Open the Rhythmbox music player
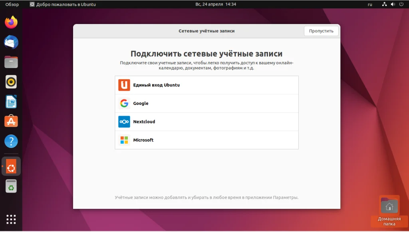Viewport: 409px width, 232px height. click(x=11, y=82)
